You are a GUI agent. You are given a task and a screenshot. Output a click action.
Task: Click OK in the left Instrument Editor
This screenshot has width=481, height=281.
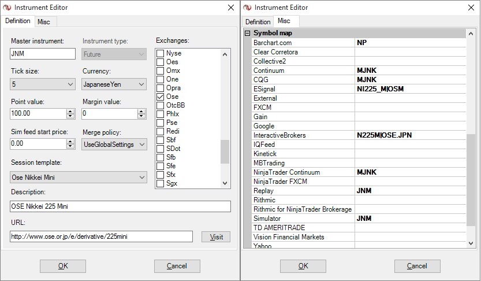click(63, 266)
